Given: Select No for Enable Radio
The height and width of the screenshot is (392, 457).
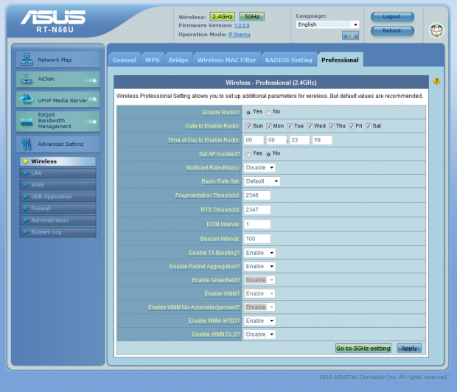Looking at the screenshot, I should [x=268, y=113].
